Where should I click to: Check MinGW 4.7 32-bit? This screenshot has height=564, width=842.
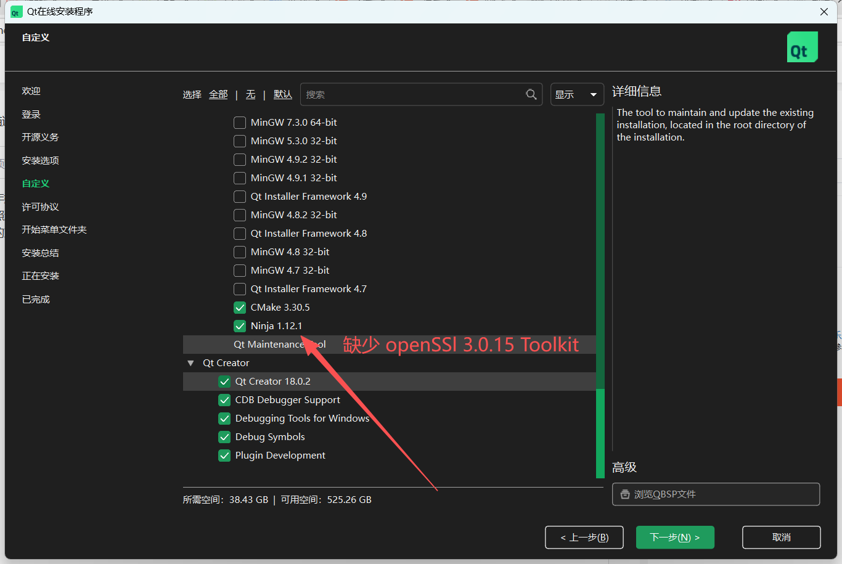(240, 271)
